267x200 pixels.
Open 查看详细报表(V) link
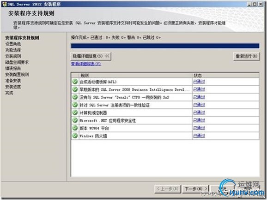tap(86, 64)
